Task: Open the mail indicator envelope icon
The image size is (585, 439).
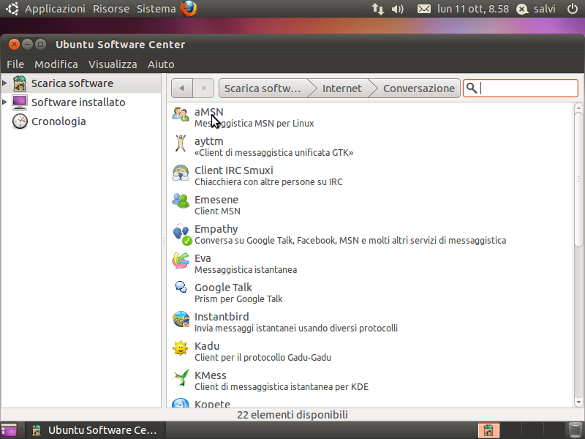Action: click(x=424, y=9)
